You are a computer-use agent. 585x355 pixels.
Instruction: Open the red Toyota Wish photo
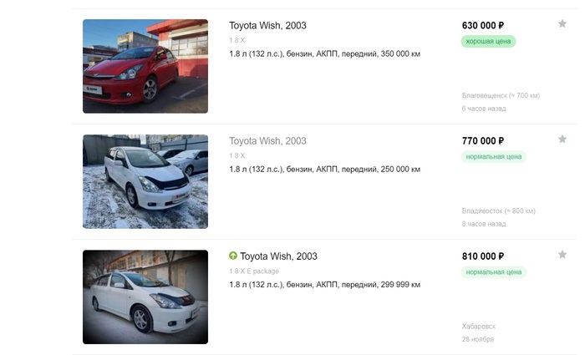tap(145, 66)
